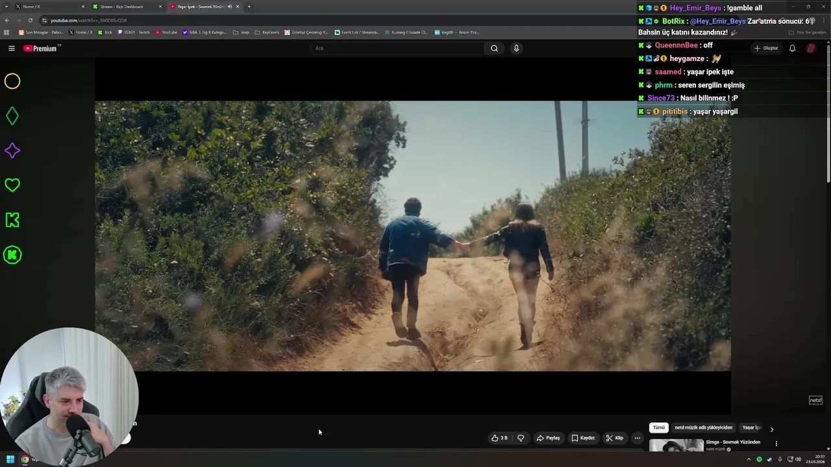Image resolution: width=831 pixels, height=467 pixels.
Task: Go forward with browser forward arrow
Action: [19, 20]
